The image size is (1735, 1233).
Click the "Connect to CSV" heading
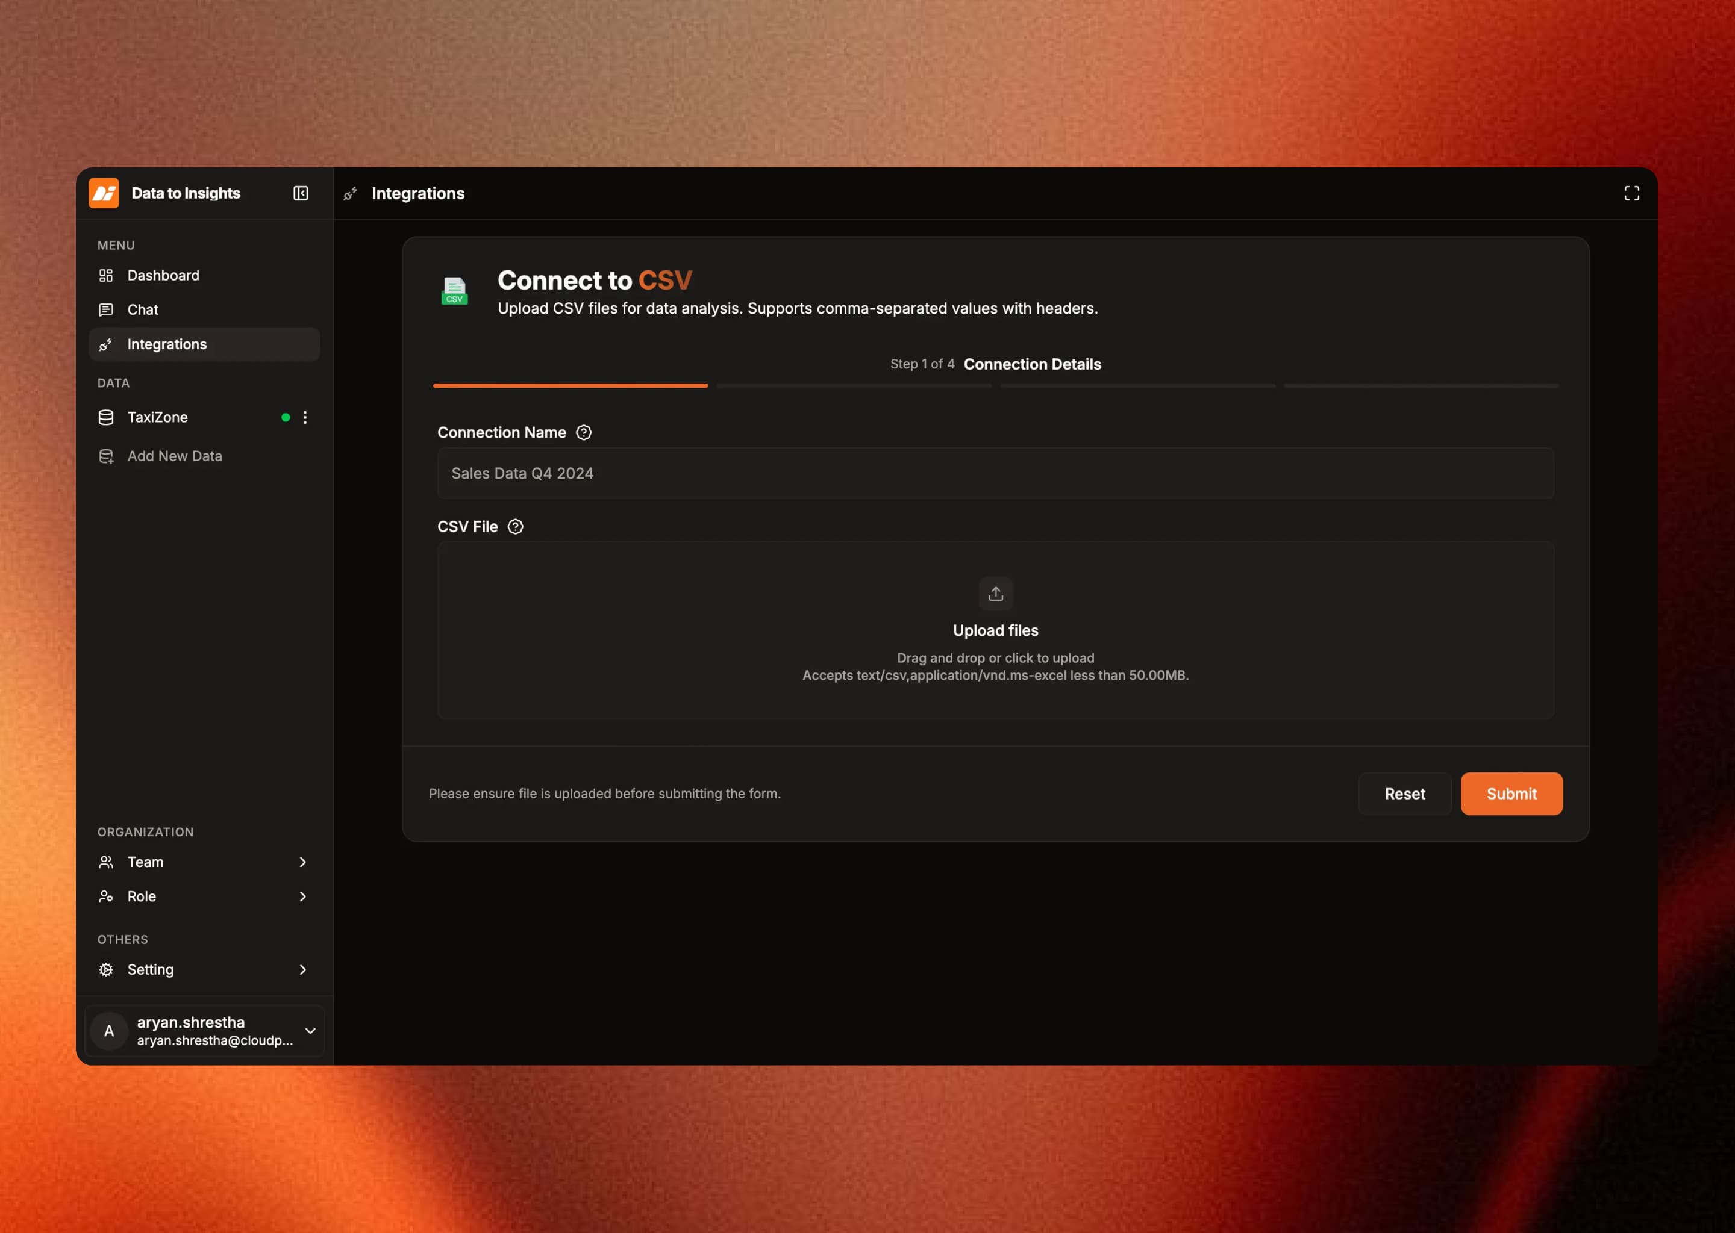(x=595, y=280)
